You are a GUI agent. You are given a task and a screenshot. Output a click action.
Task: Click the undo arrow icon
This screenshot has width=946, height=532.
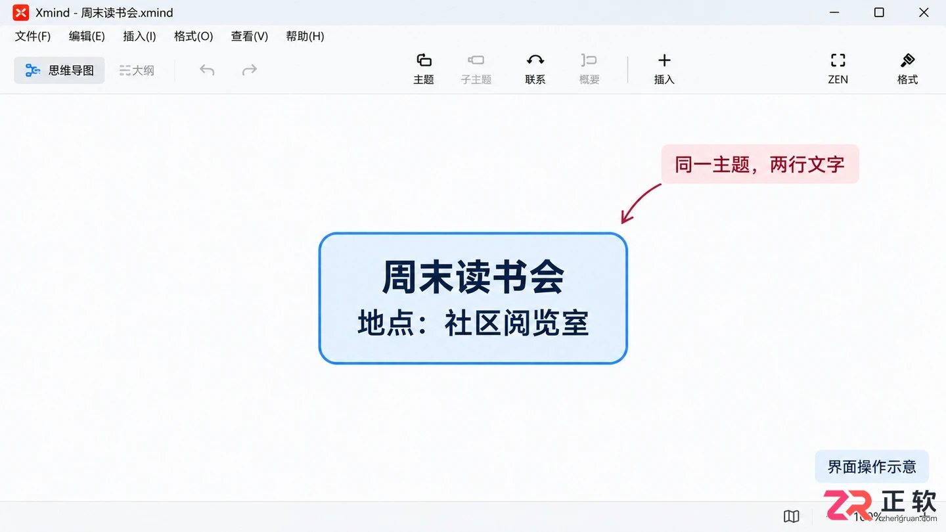click(207, 70)
